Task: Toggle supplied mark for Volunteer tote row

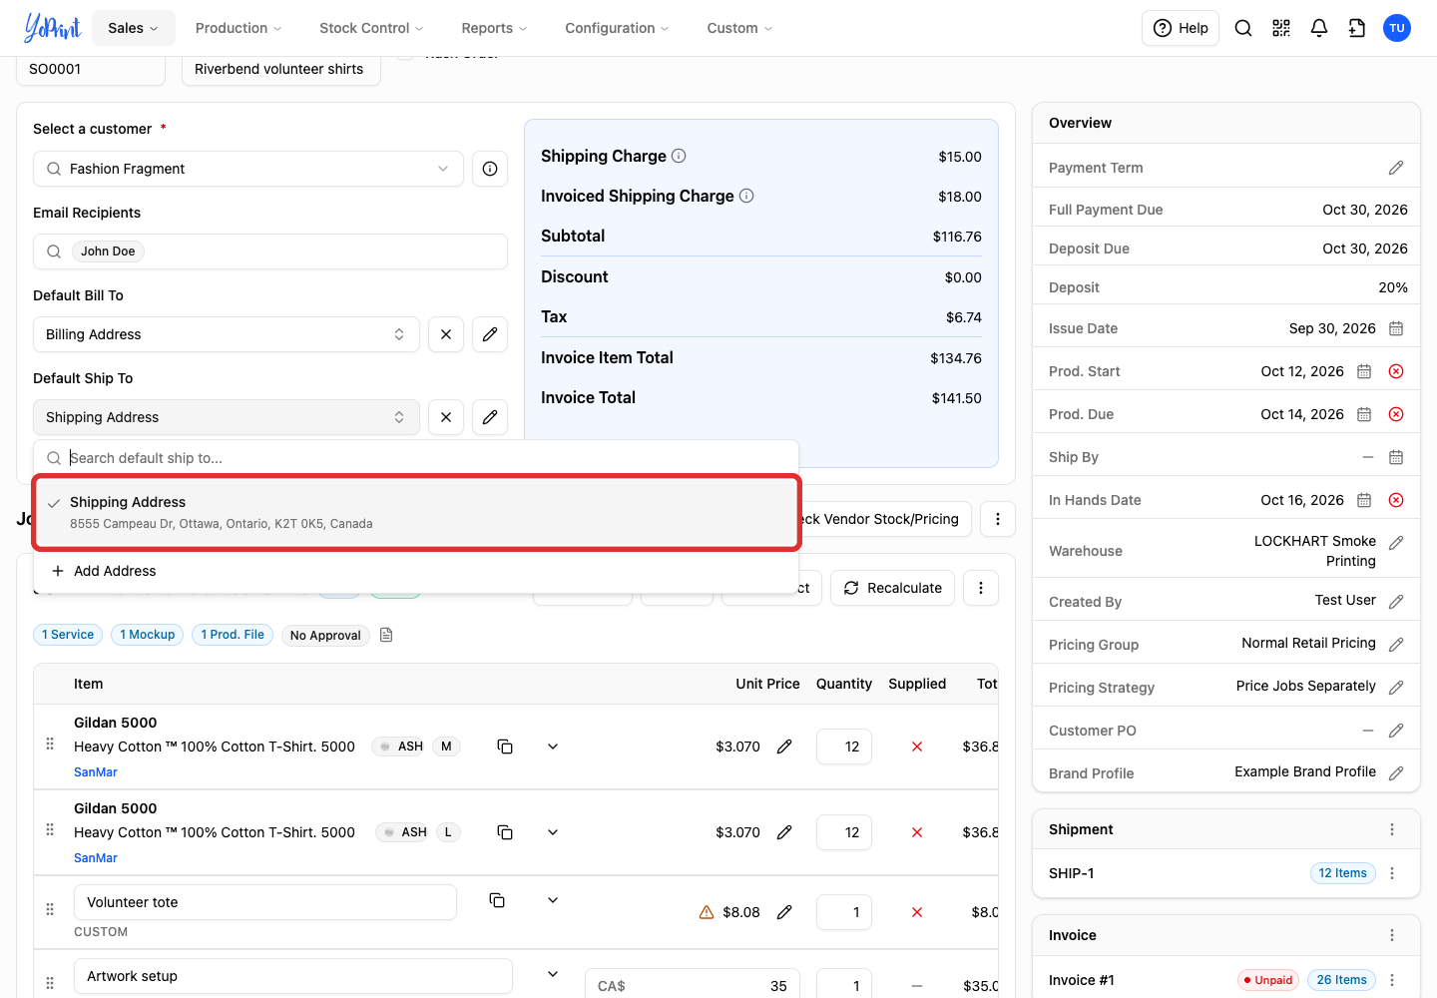Action: (917, 912)
